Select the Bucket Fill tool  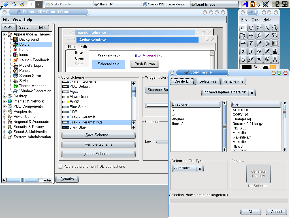pos(267,43)
